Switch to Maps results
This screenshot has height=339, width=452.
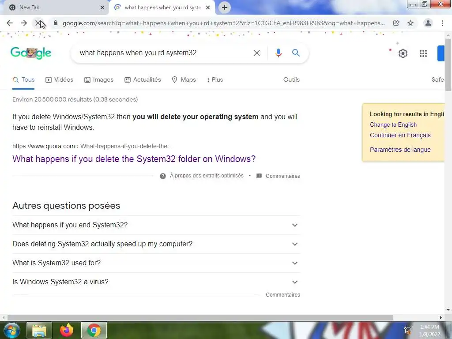click(x=184, y=80)
